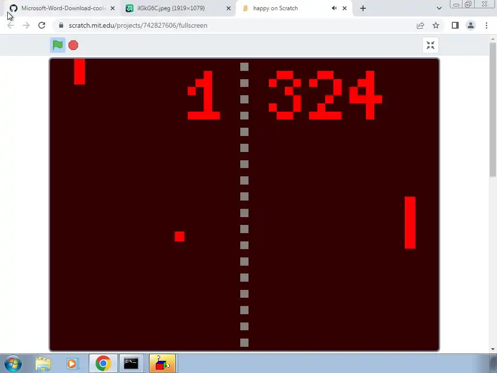The width and height of the screenshot is (497, 373).
Task: Open the colored cube app in taskbar
Action: 162,363
